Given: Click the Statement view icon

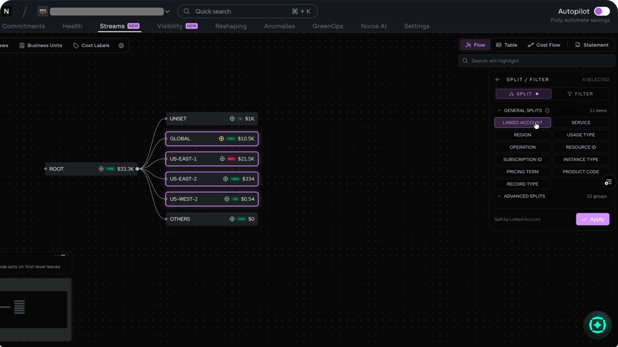Looking at the screenshot, I should click(577, 45).
